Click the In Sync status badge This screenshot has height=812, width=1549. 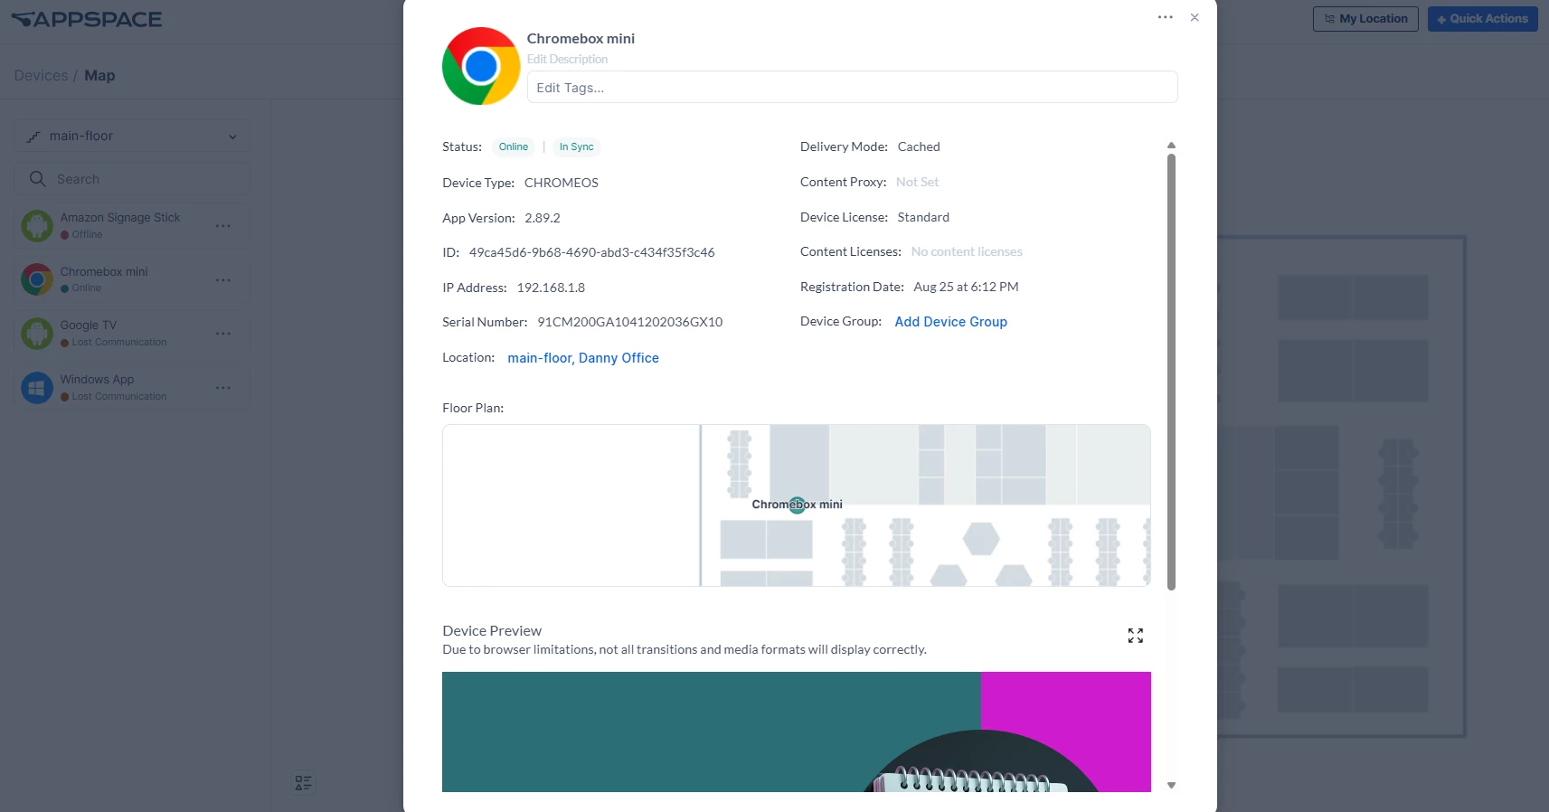[576, 146]
